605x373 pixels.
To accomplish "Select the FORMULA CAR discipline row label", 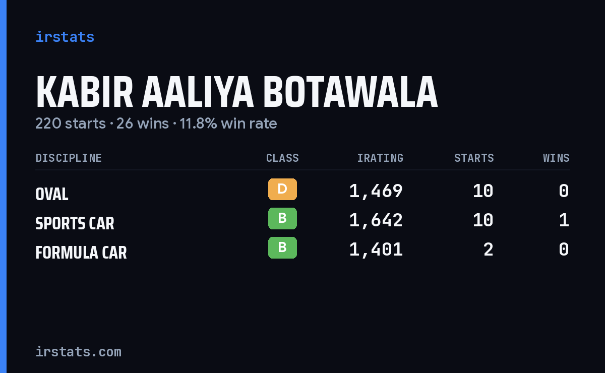I will tap(81, 253).
